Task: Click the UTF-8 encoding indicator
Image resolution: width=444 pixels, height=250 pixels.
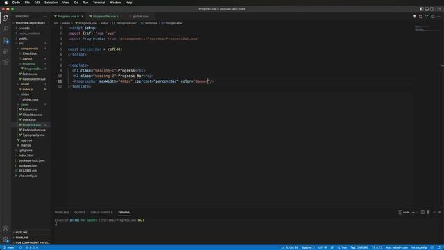Action: click(x=323, y=247)
